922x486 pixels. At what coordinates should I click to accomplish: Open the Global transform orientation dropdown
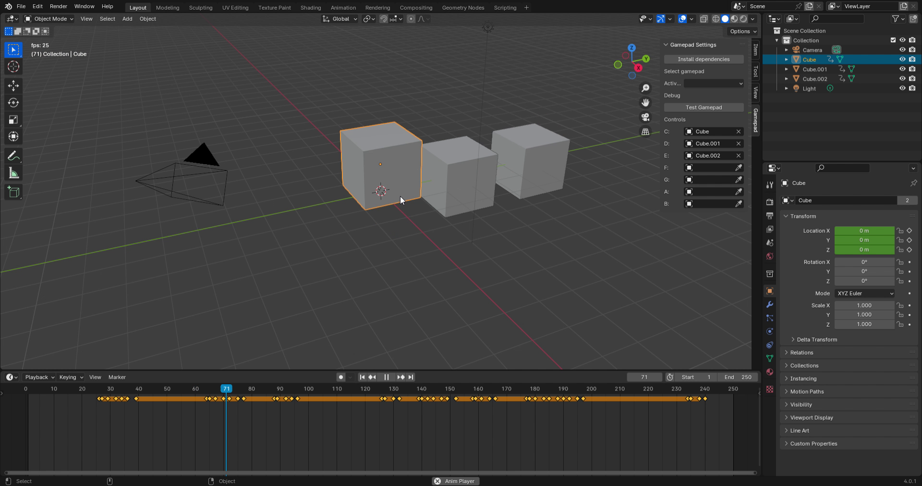(x=340, y=19)
